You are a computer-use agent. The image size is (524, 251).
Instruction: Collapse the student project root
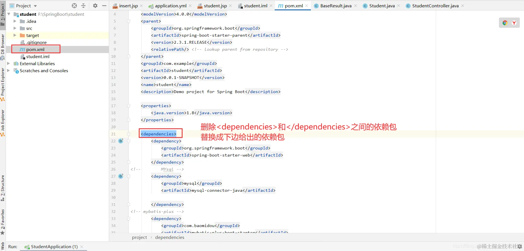pos(9,14)
